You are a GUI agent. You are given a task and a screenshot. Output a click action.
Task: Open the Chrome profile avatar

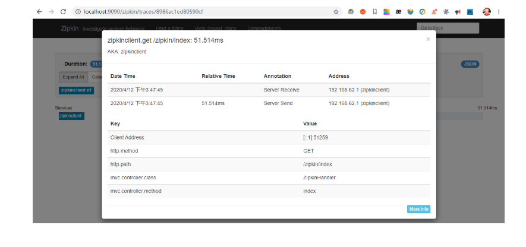tap(486, 12)
